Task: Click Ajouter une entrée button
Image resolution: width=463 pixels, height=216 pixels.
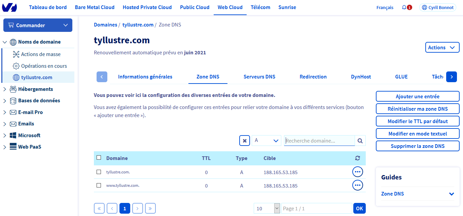Action: [417, 97]
